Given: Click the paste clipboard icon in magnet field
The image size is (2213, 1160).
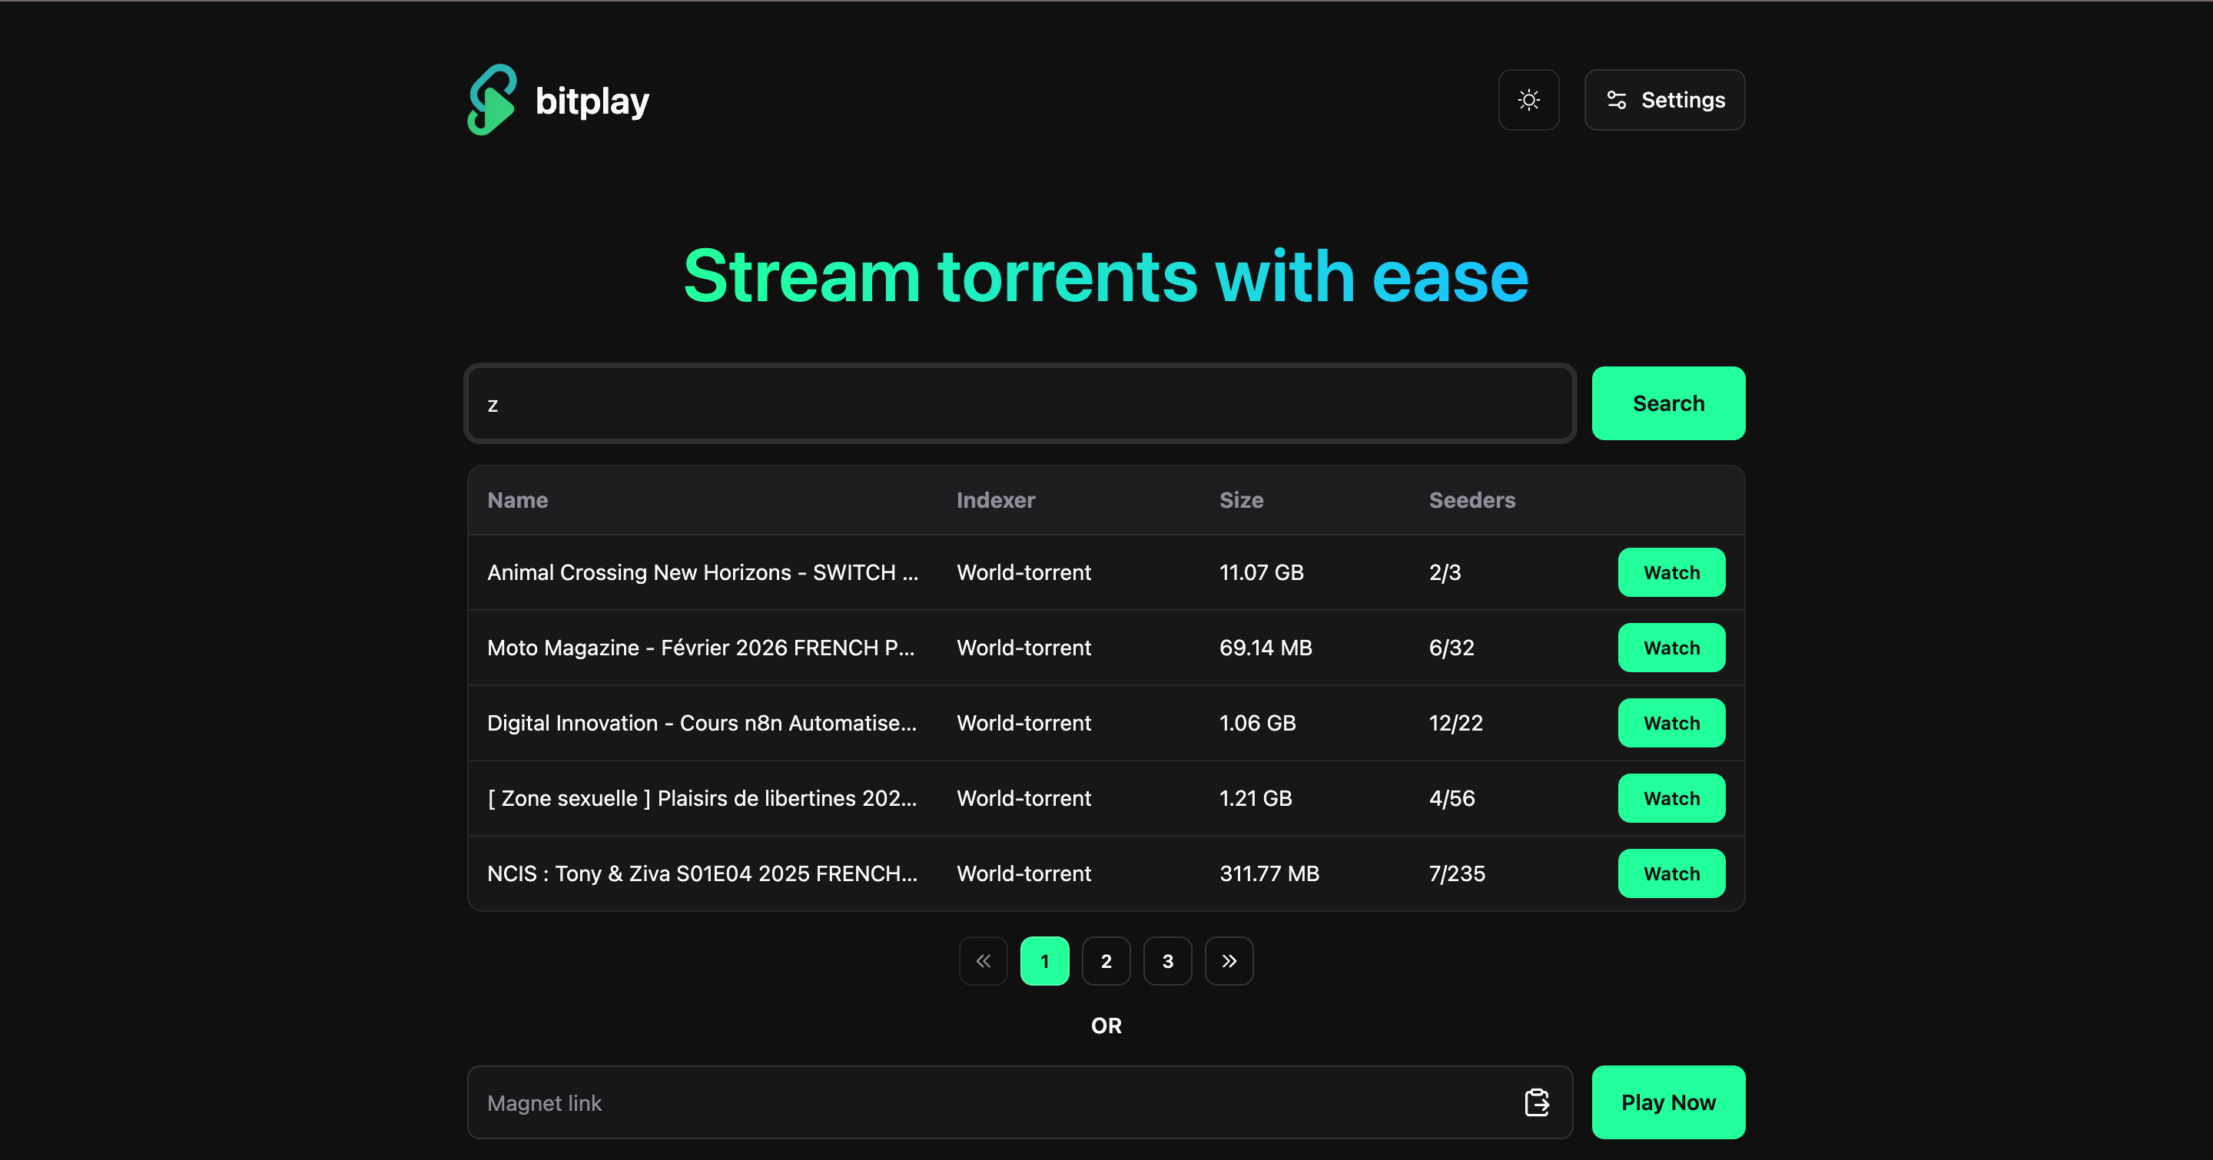Looking at the screenshot, I should (x=1536, y=1102).
